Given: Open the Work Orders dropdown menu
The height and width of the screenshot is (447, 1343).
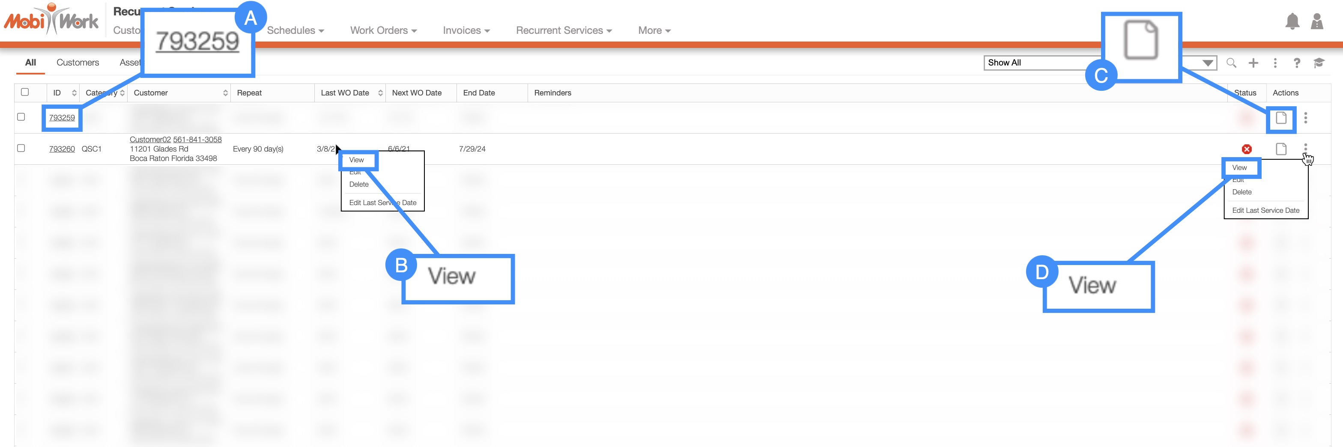Looking at the screenshot, I should [383, 31].
